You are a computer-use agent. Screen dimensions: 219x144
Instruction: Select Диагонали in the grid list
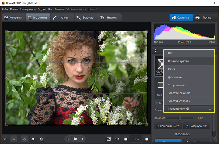point(175,77)
